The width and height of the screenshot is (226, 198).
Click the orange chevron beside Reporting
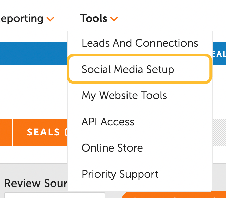pyautogui.click(x=50, y=19)
